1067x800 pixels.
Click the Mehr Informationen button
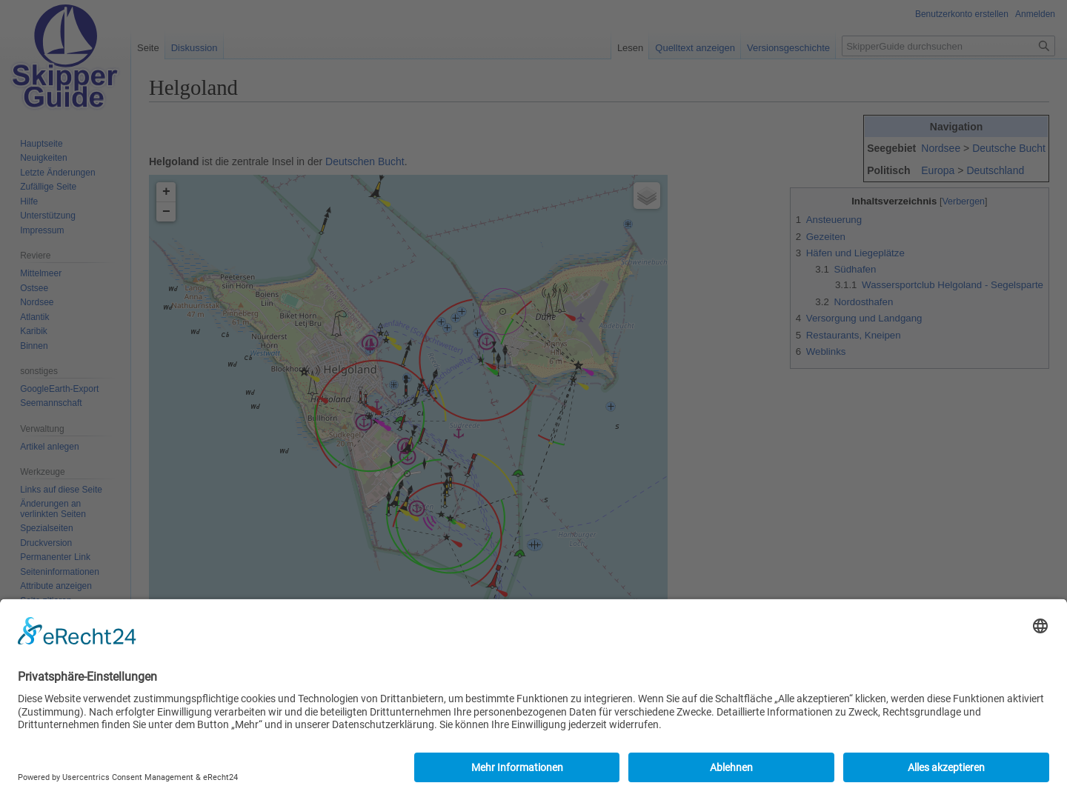(x=516, y=767)
